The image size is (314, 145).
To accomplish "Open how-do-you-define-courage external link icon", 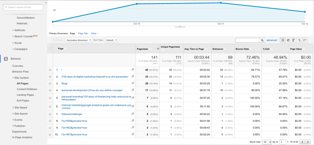I will pos(132,90).
